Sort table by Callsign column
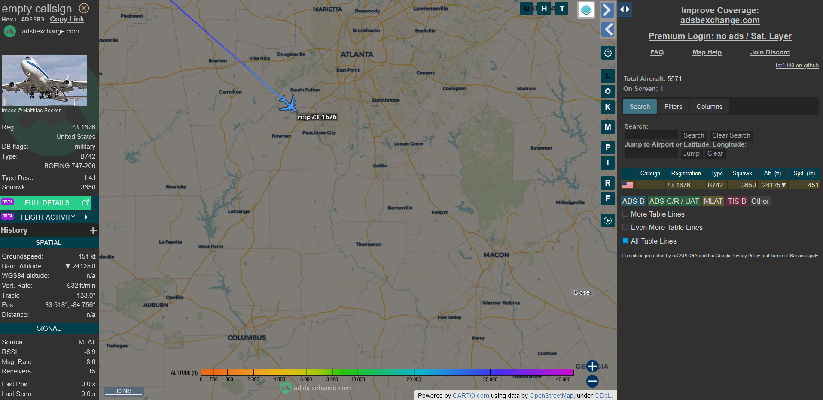This screenshot has width=823, height=400. 650,174
